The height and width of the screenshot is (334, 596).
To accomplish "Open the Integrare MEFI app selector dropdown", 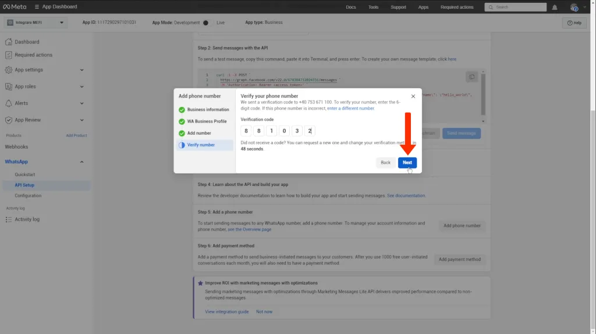I will [x=36, y=23].
